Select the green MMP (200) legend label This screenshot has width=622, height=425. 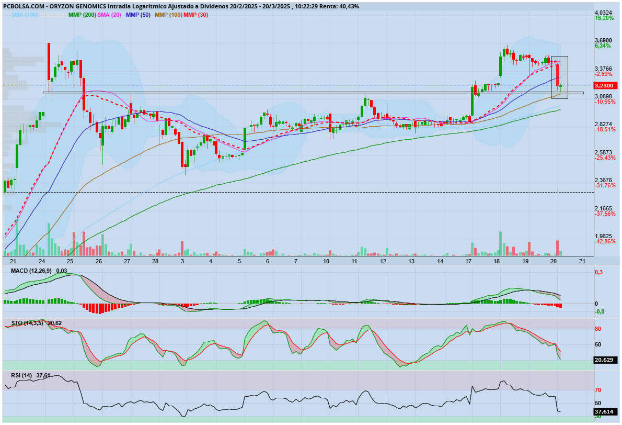[x=82, y=15]
